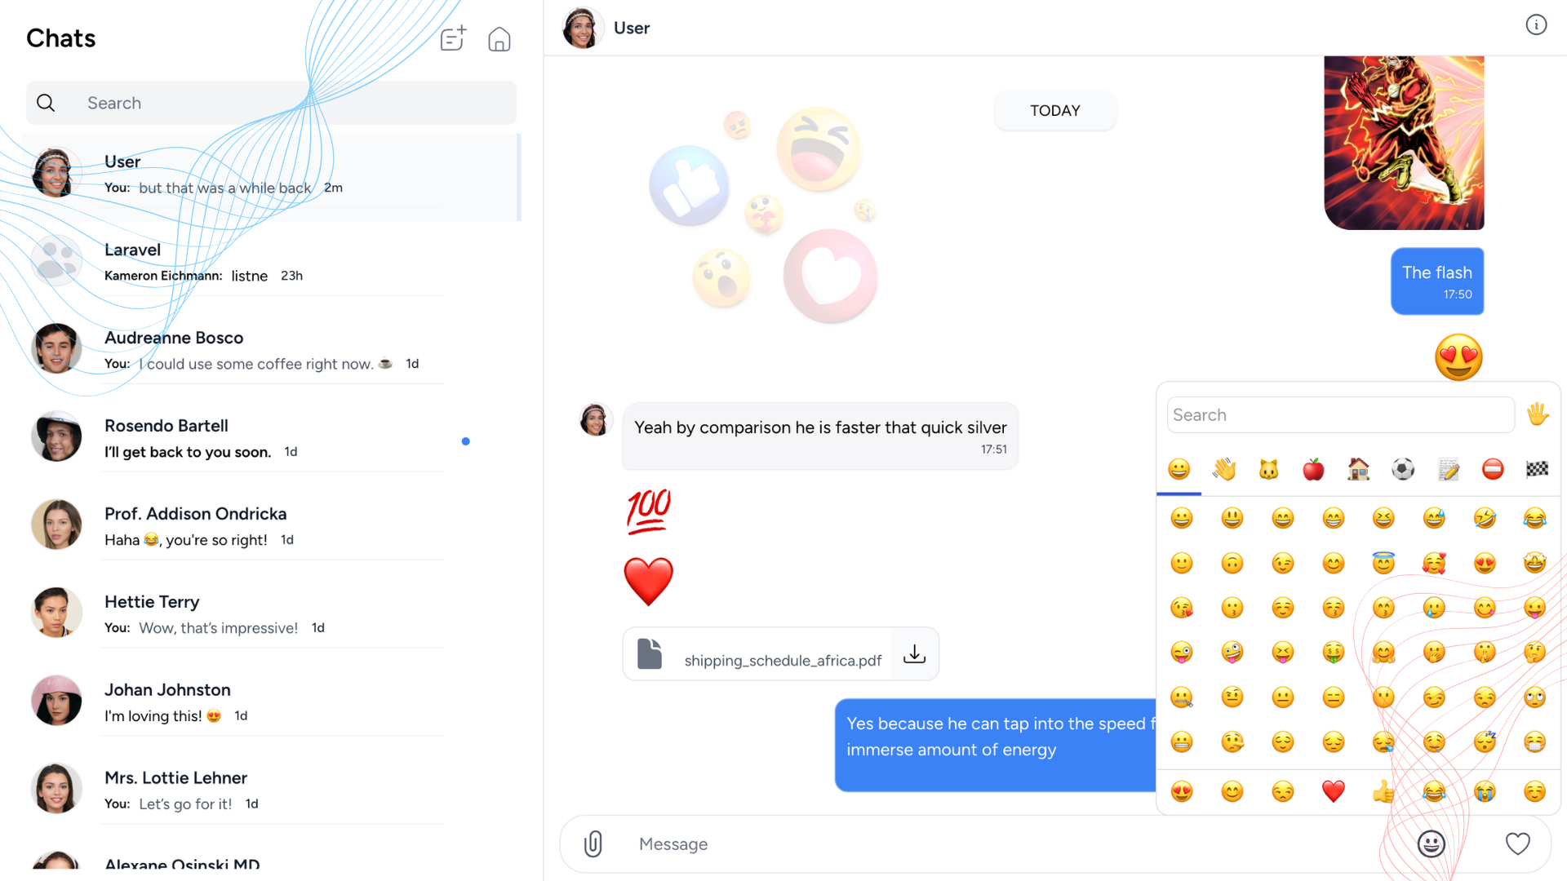The width and height of the screenshot is (1567, 881).
Task: Click the red heart emoji in picker
Action: click(1331, 790)
